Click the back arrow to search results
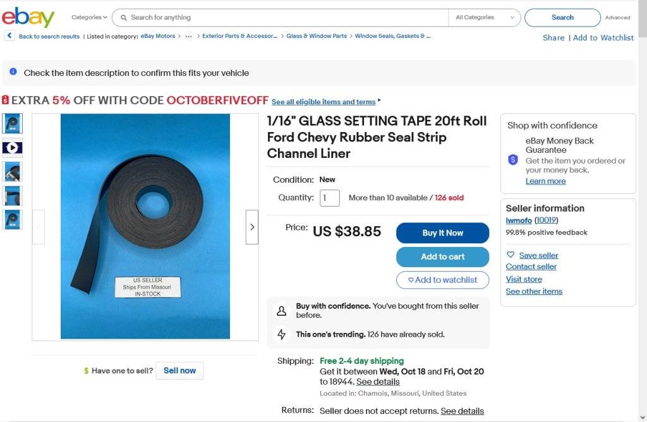647x422 pixels. point(9,36)
